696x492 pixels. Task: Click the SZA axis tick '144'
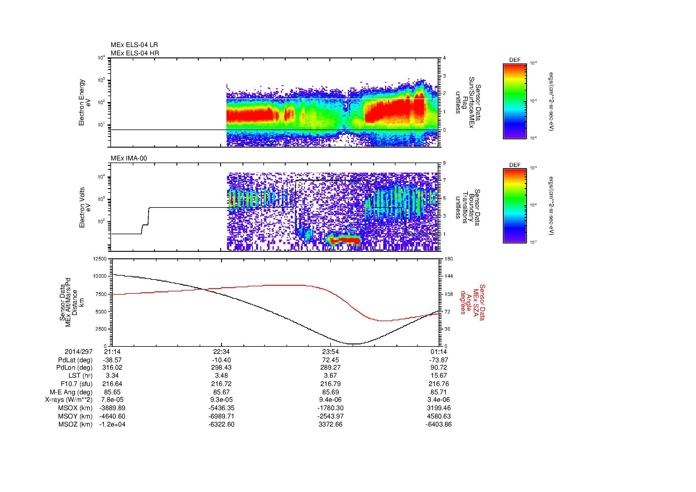[x=448, y=276]
